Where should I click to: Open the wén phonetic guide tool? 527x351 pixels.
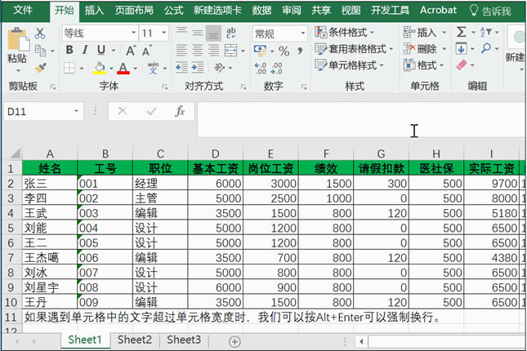coord(154,68)
